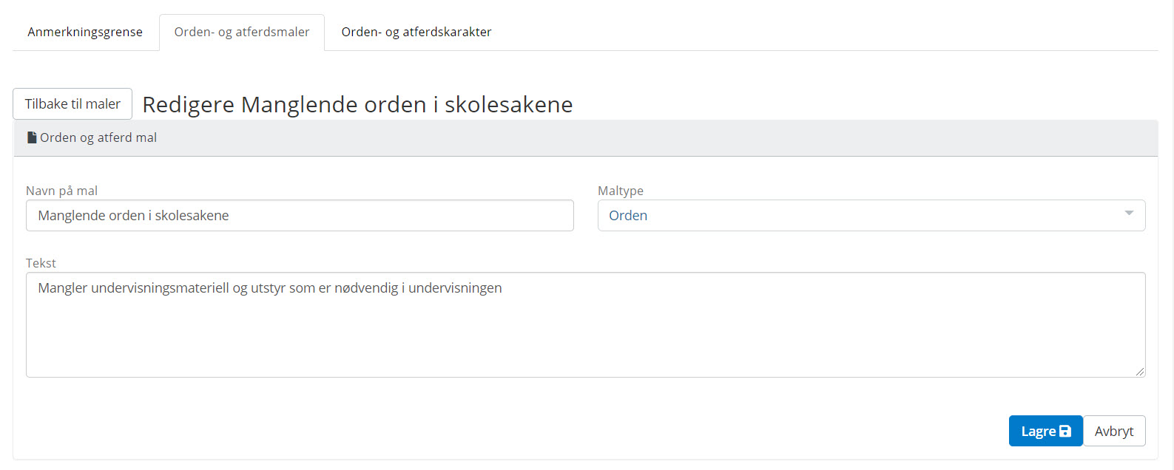Click the Mangler undervisningsmateriell text in Tekst
The height and width of the screenshot is (470, 1174).
[x=270, y=288]
